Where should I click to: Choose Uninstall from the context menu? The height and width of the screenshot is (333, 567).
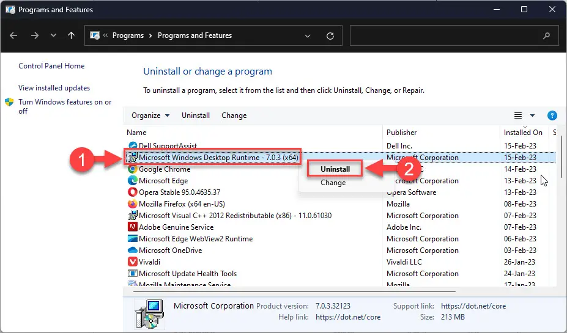(335, 169)
